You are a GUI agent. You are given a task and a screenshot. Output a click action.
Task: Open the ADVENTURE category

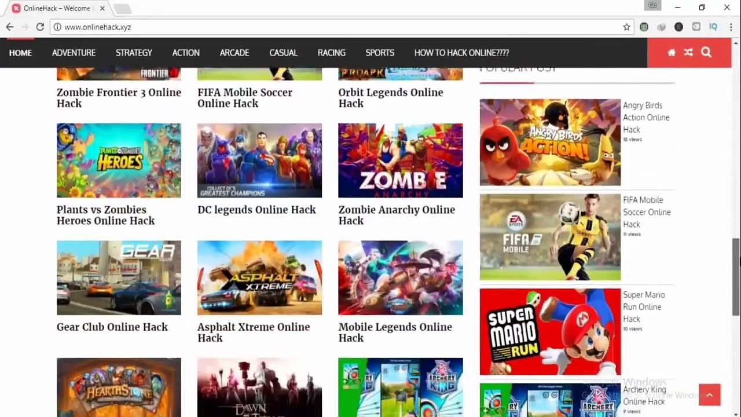[74, 53]
